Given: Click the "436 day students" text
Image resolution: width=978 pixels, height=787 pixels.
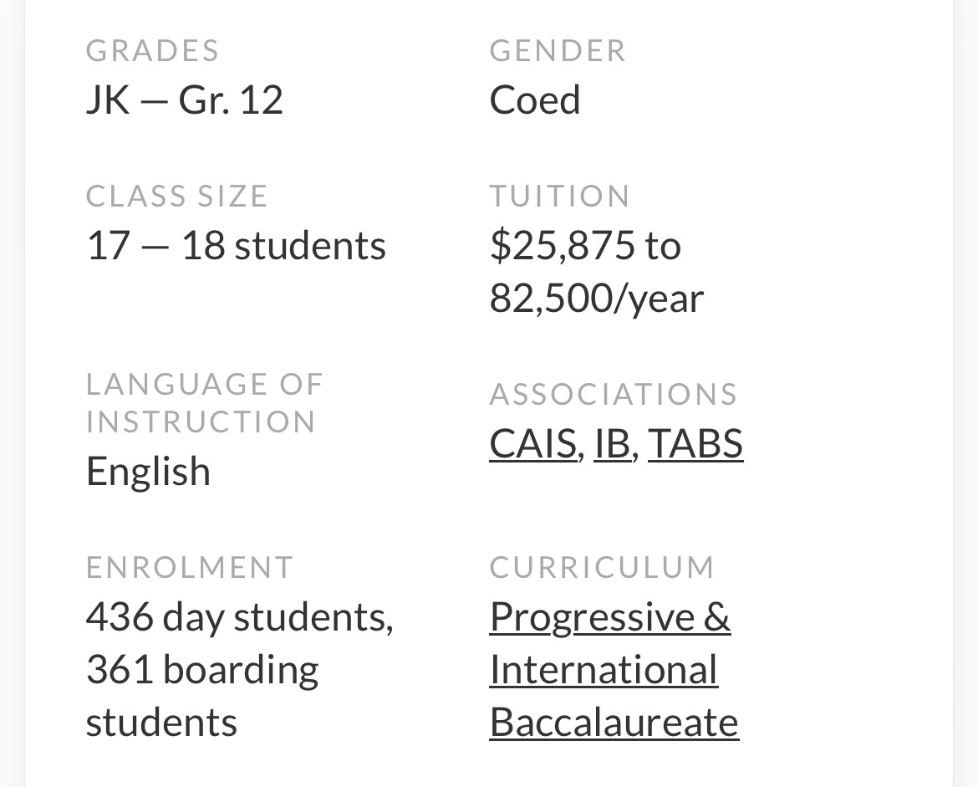Looking at the screenshot, I should click(237, 617).
